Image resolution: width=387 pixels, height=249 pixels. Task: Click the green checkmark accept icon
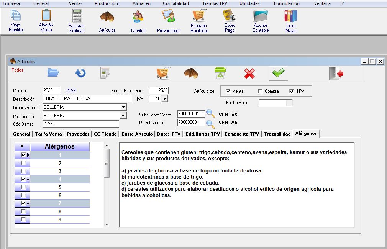coord(278,73)
